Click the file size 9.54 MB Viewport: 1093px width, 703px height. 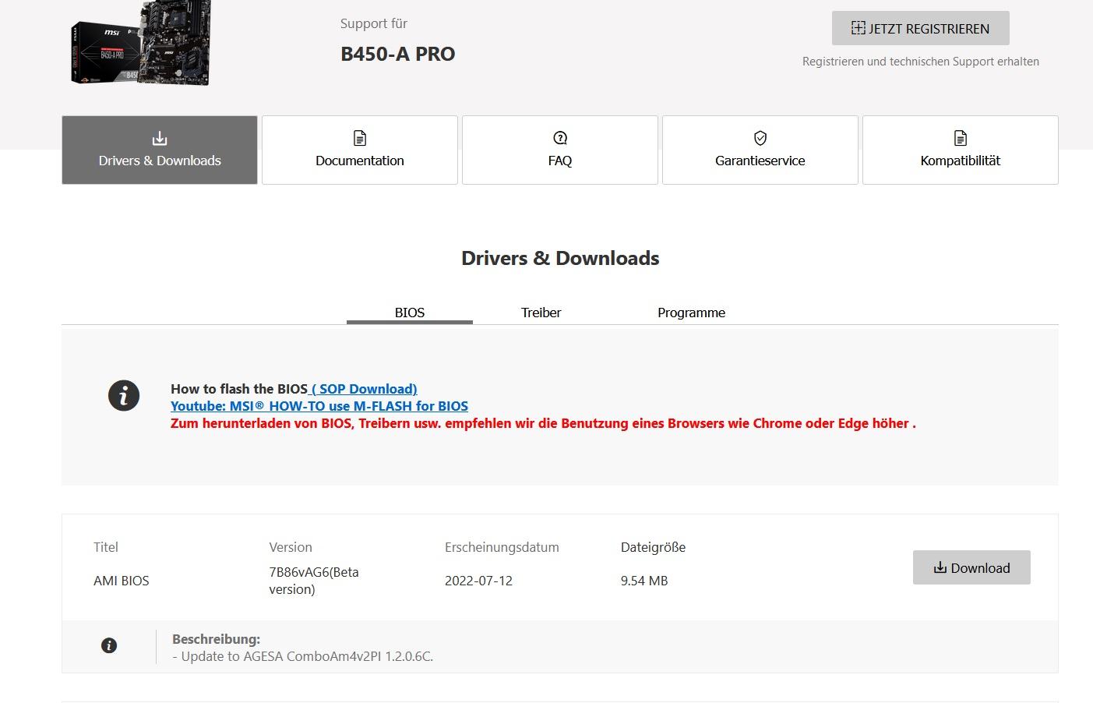tap(644, 581)
